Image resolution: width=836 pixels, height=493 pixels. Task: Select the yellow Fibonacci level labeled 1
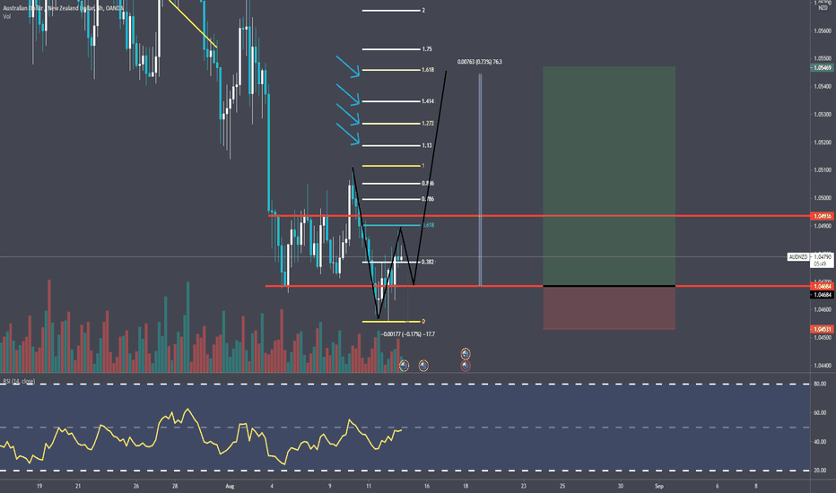(x=391, y=166)
